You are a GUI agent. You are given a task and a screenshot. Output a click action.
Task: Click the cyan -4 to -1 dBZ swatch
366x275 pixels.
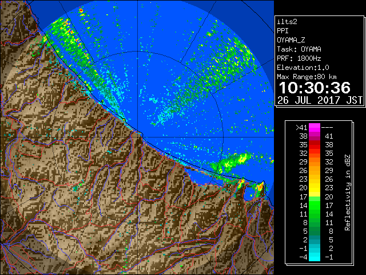coord(315,257)
